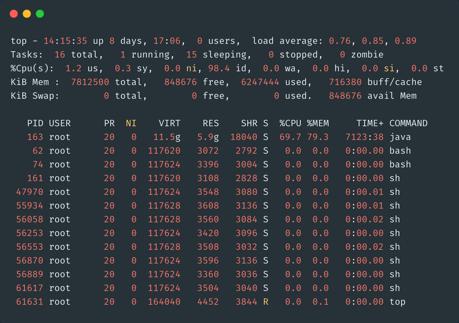459x323 pixels.
Task: Click PID 47970 in the process list
Action: pos(30,192)
